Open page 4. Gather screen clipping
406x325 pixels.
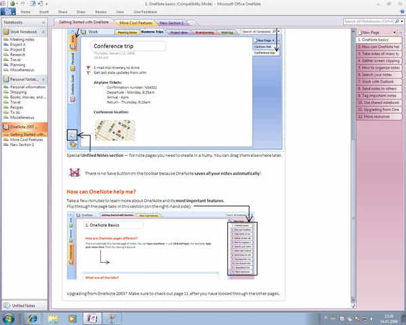pos(379,61)
